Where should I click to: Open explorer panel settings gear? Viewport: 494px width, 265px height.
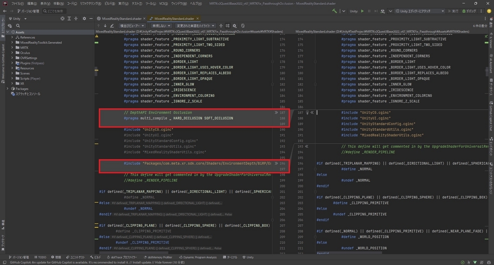point(84,18)
